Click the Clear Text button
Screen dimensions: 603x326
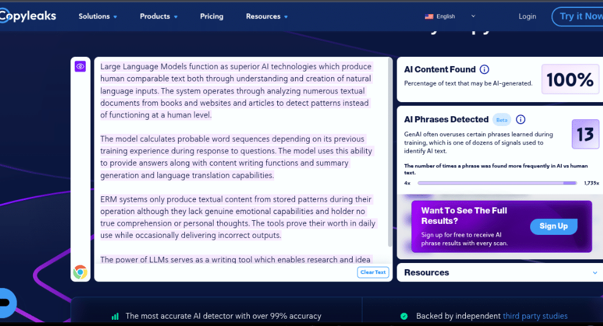pos(373,272)
